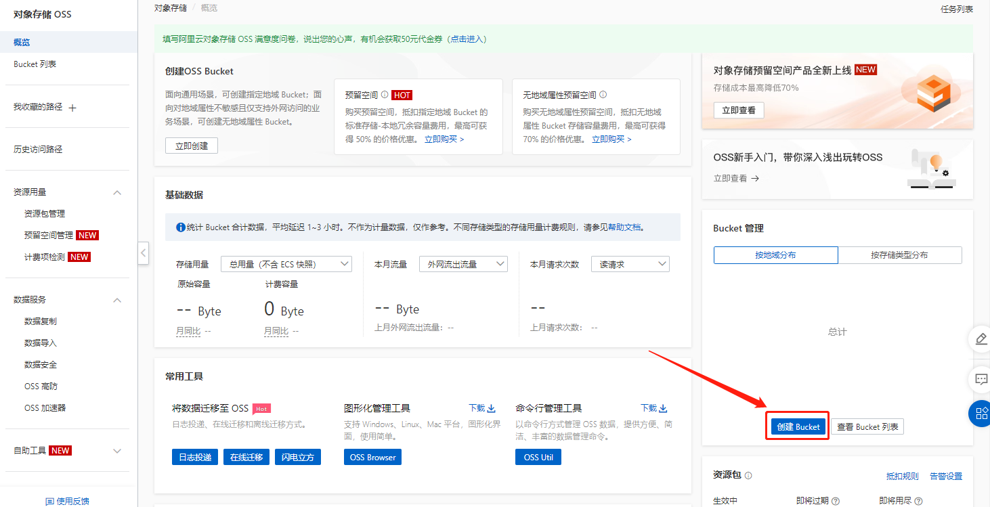Click the 立即创建 button
The image size is (990, 507).
coord(192,146)
